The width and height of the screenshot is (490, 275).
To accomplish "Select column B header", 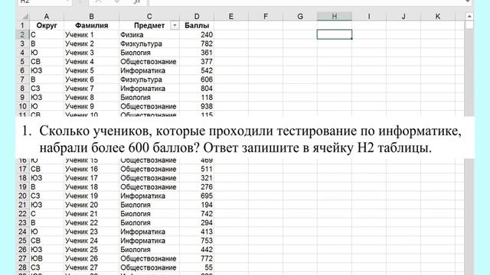I will pos(92,16).
